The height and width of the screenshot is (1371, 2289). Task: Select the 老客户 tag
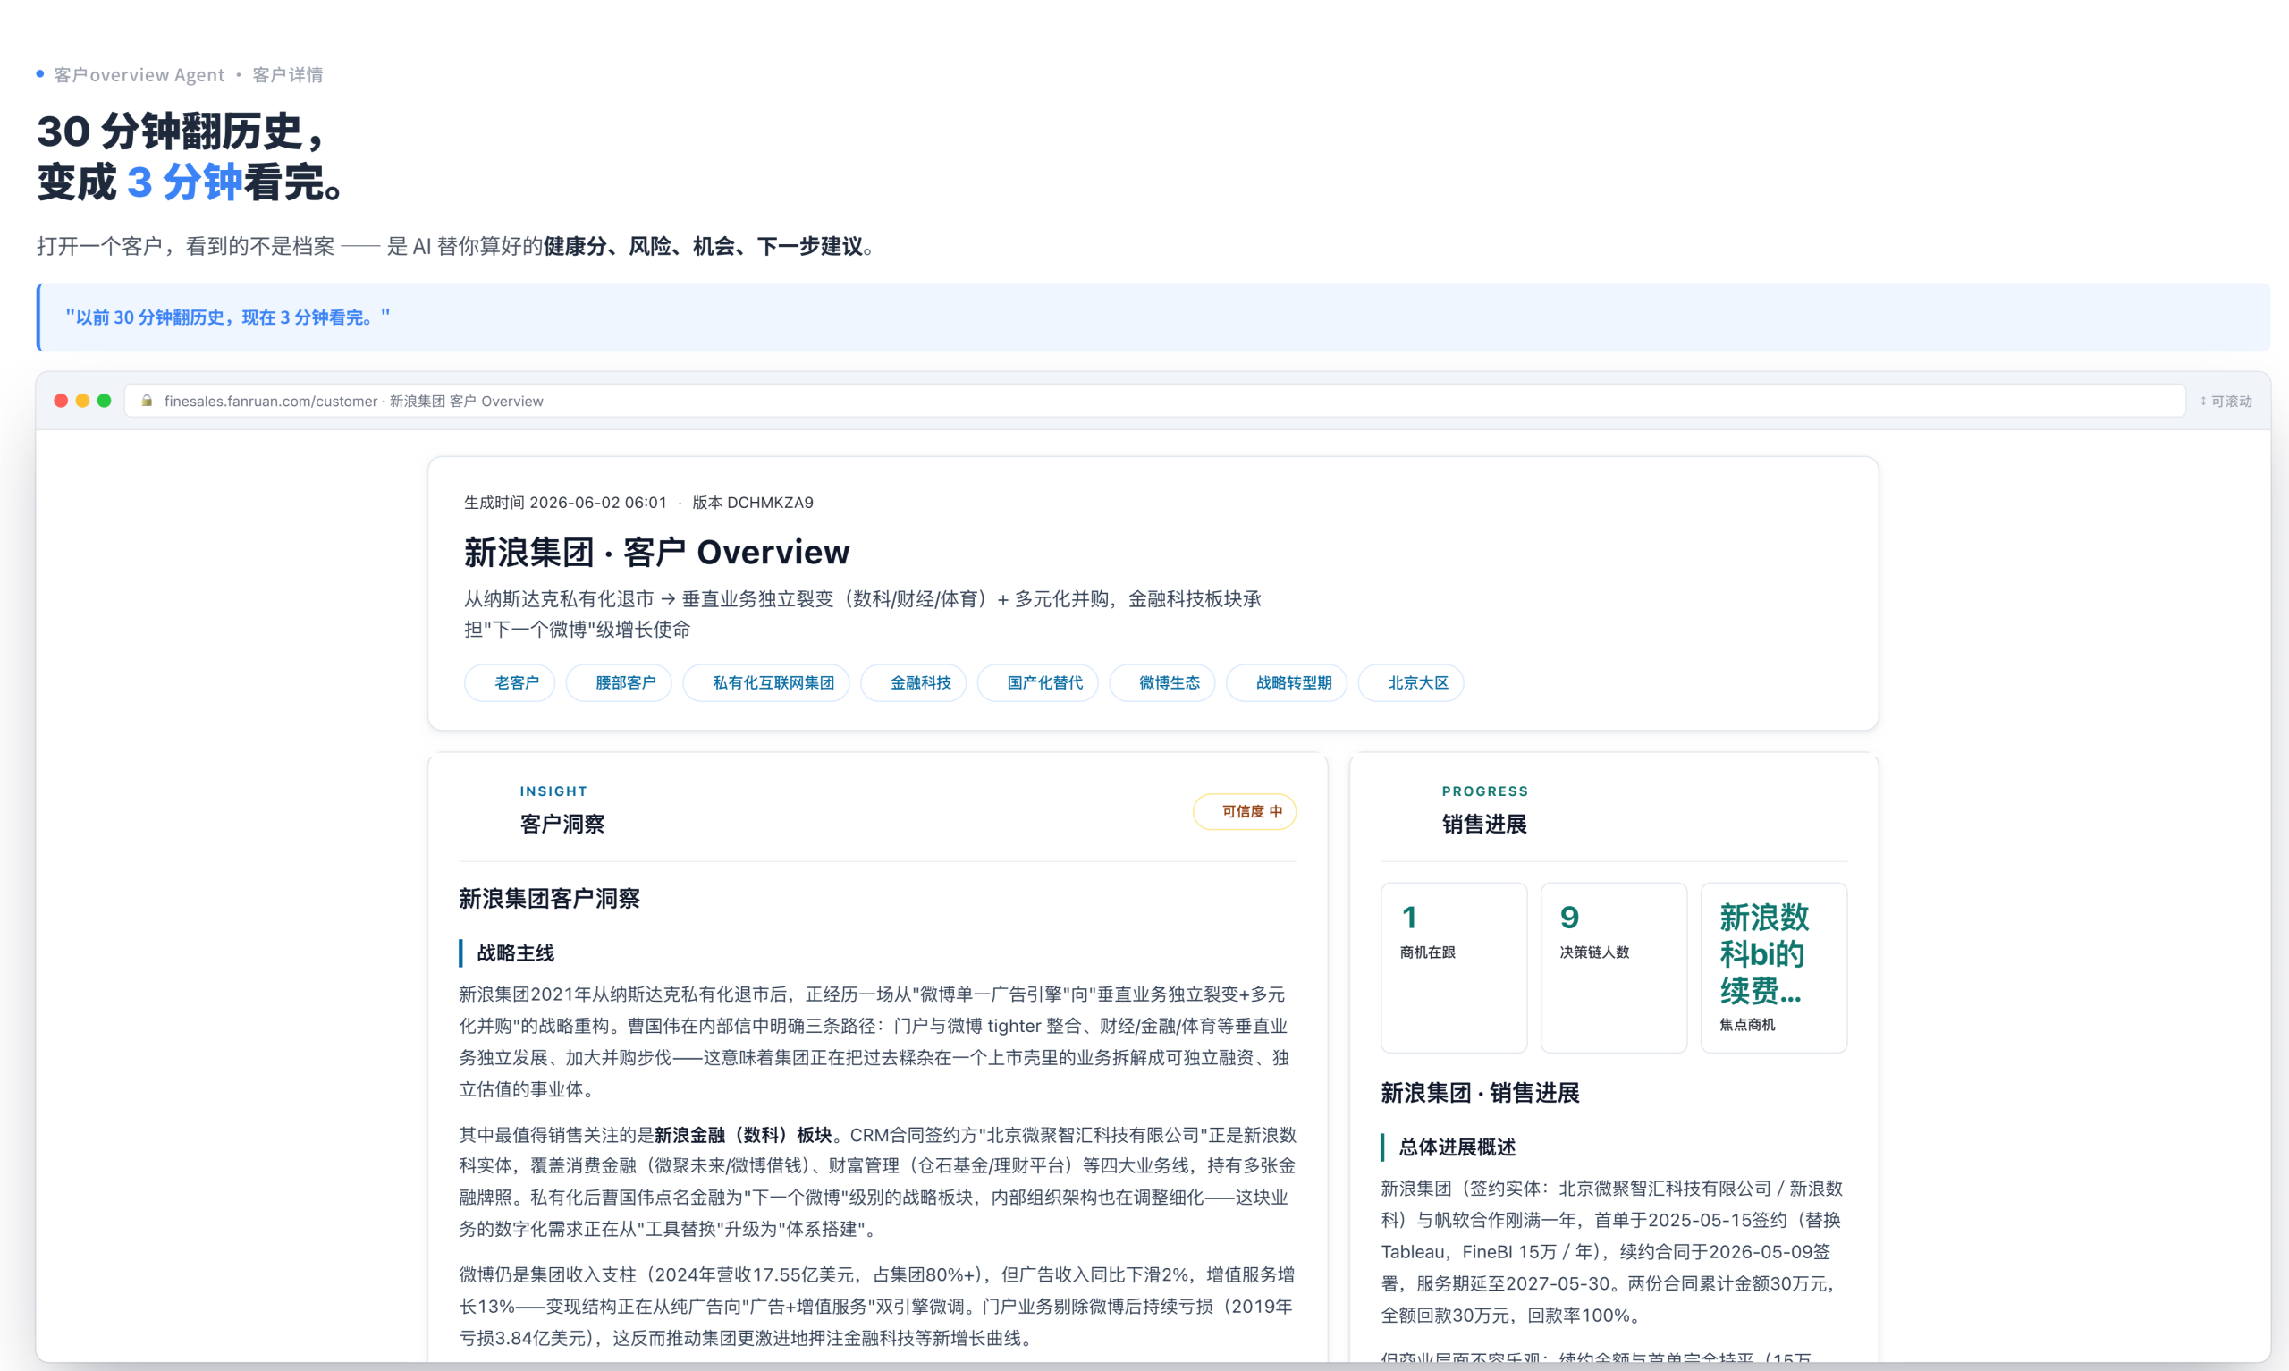tap(510, 683)
